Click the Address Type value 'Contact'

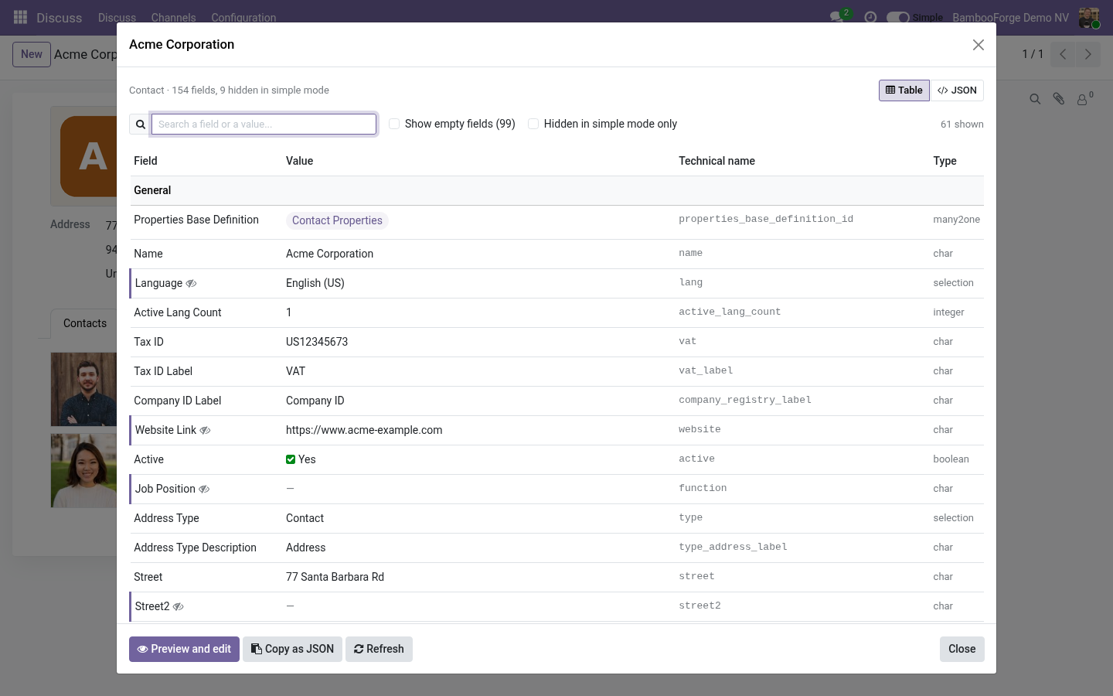305,518
